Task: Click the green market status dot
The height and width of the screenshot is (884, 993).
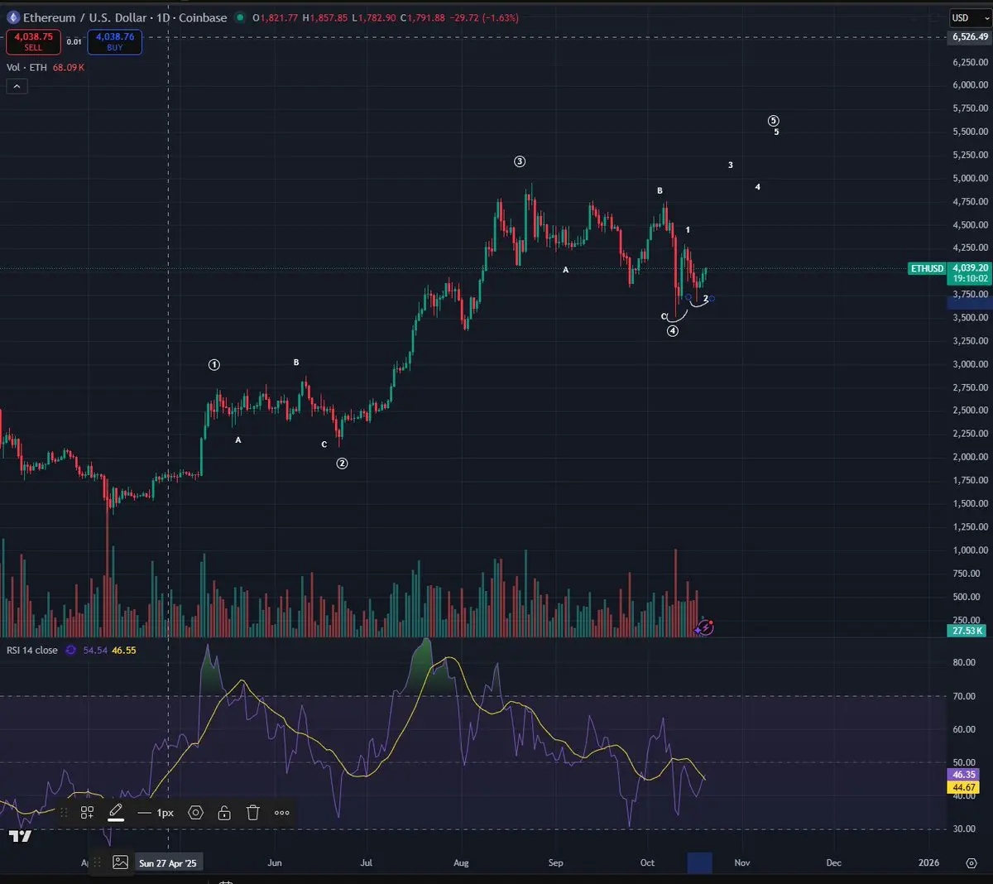Action: point(240,17)
